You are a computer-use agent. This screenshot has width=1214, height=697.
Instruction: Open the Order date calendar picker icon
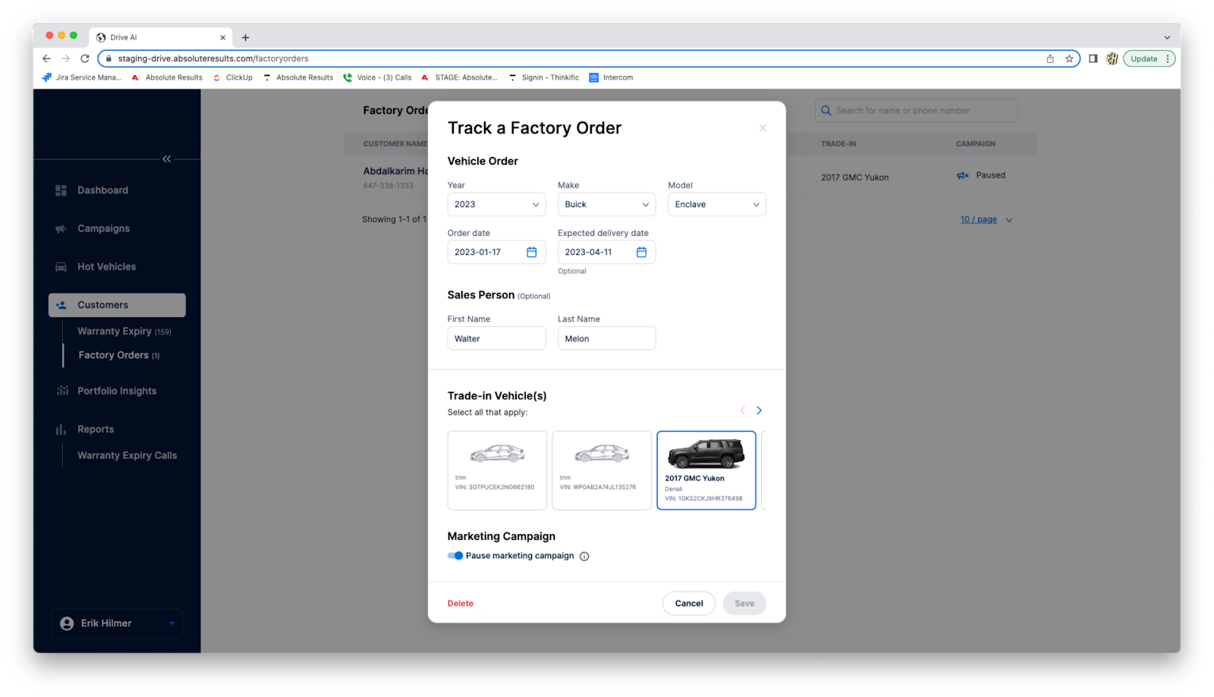531,253
